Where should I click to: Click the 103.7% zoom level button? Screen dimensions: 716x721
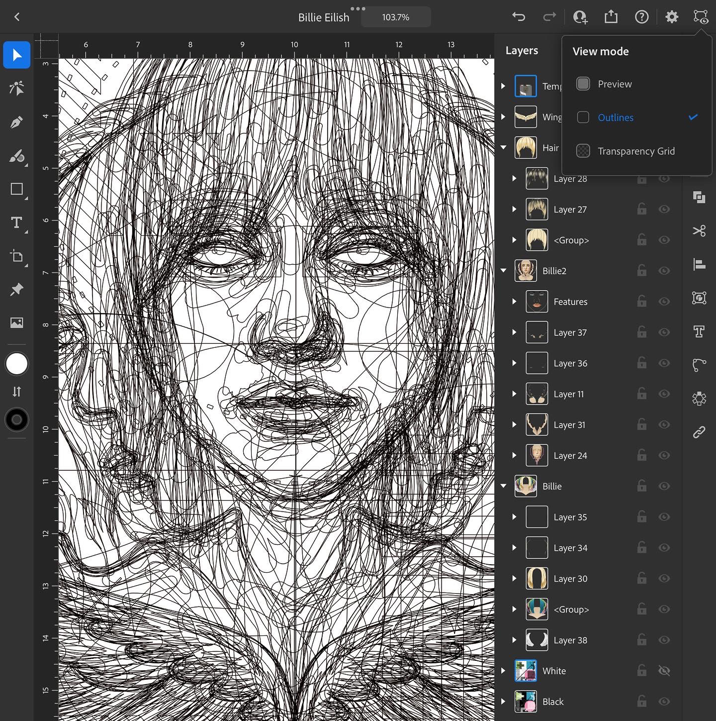(396, 17)
